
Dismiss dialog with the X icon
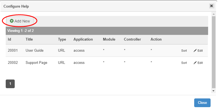coord(211,6)
